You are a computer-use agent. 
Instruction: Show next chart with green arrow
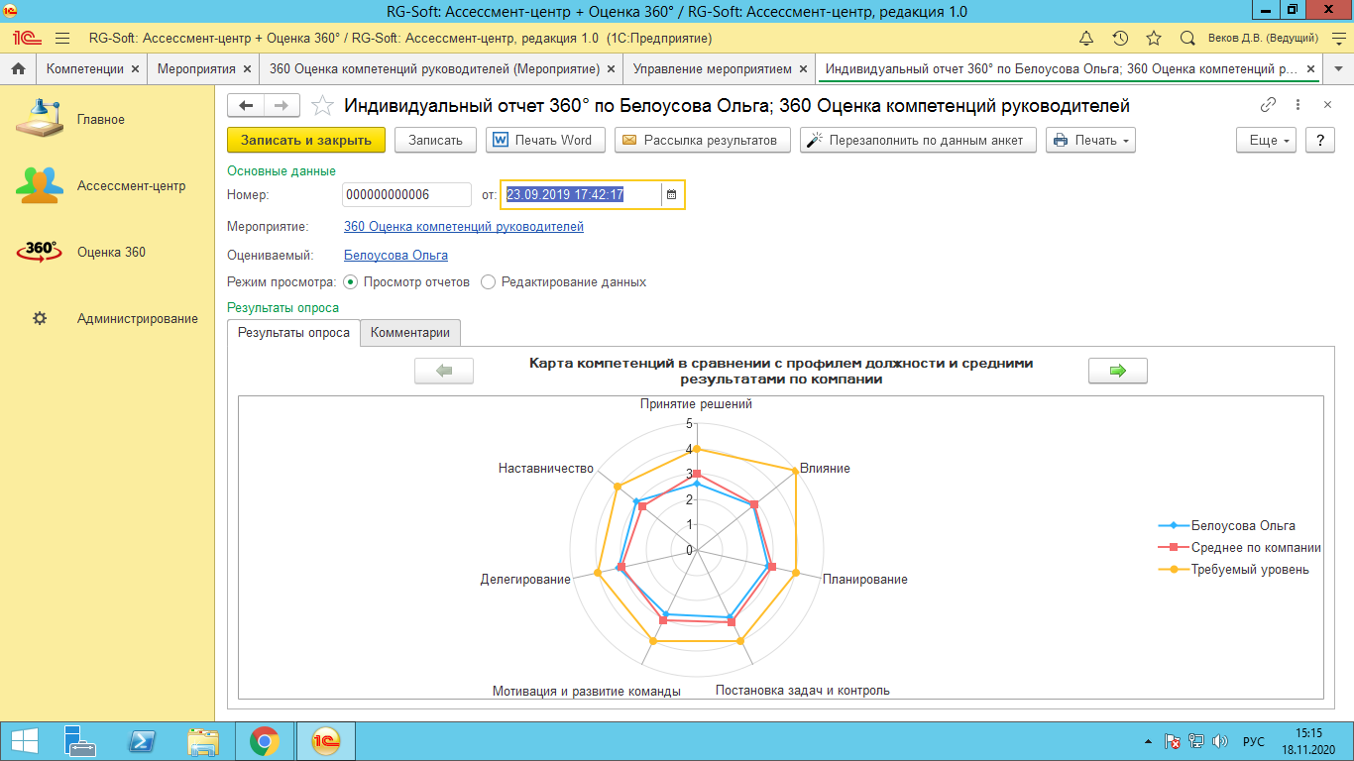(x=1118, y=371)
